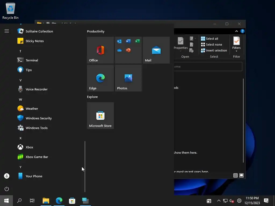Click Microsoft Store on the taskbar
The width and height of the screenshot is (275, 206).
(x=72, y=201)
